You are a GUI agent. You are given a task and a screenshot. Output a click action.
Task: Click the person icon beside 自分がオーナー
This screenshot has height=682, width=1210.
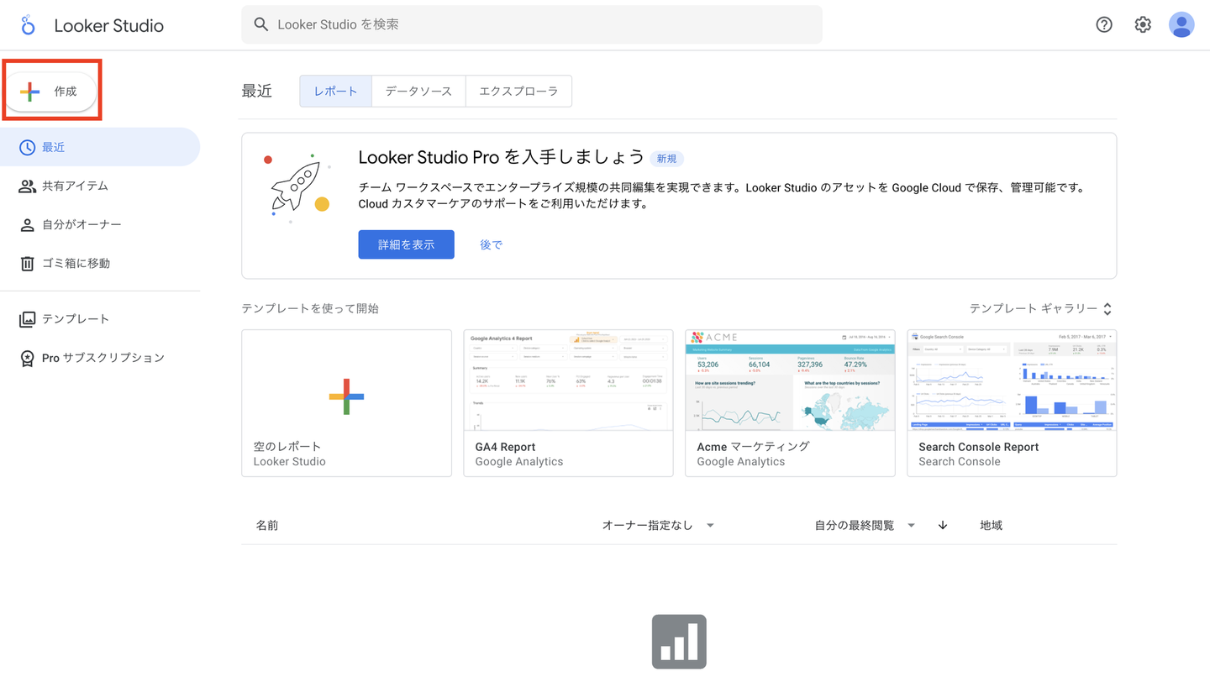28,225
